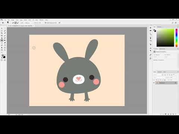Select the Lasso tool

[2, 31]
